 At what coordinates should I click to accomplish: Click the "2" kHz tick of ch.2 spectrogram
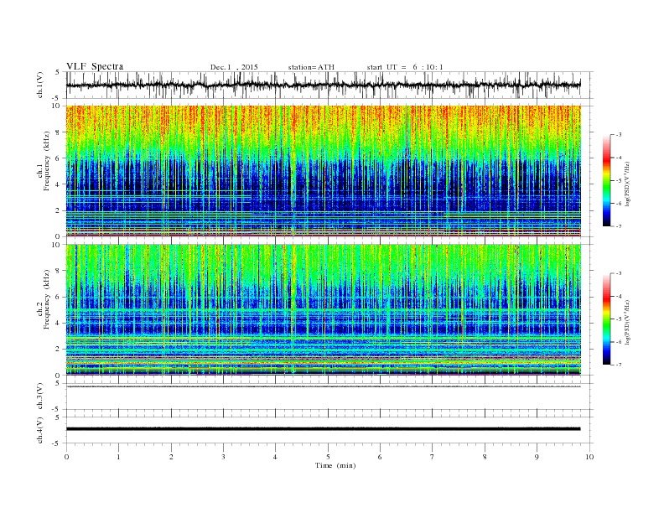(59, 350)
